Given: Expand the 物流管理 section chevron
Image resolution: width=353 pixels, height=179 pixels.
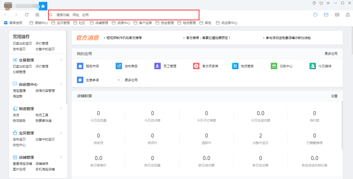Looking at the screenshot, I should point(61,108).
